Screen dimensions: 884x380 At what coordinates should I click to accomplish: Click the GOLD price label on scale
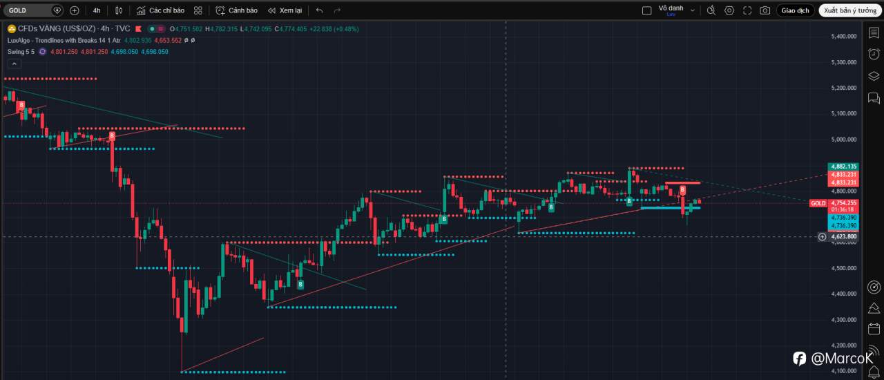[818, 203]
